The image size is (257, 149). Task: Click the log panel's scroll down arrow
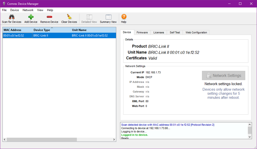tap(250, 137)
